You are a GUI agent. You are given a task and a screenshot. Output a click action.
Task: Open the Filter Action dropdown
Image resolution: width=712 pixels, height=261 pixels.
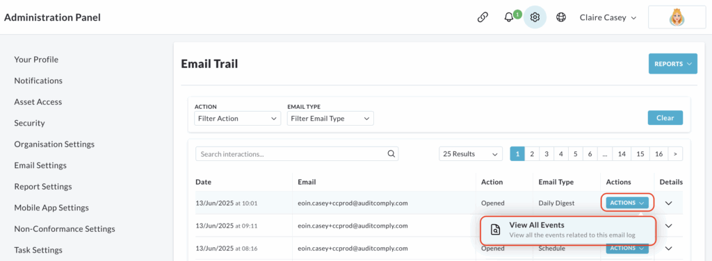pyautogui.click(x=238, y=119)
